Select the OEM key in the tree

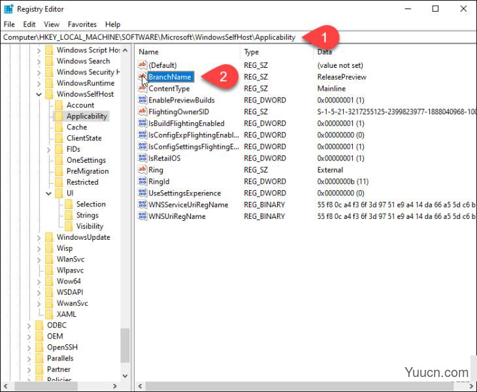[55, 336]
